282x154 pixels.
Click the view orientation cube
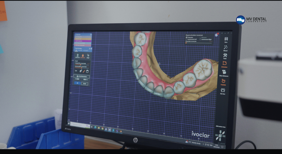pyautogui.click(x=220, y=136)
